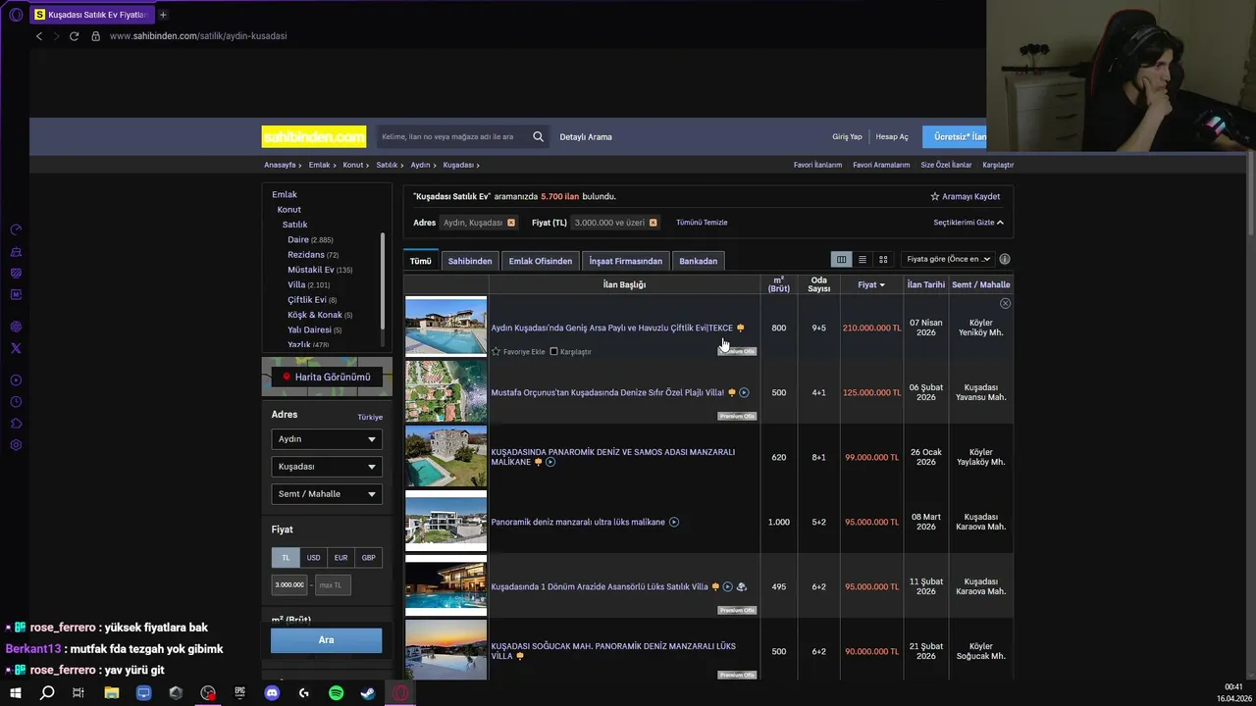Open Harita Görünümü map view
This screenshot has height=706, width=1256.
click(327, 377)
